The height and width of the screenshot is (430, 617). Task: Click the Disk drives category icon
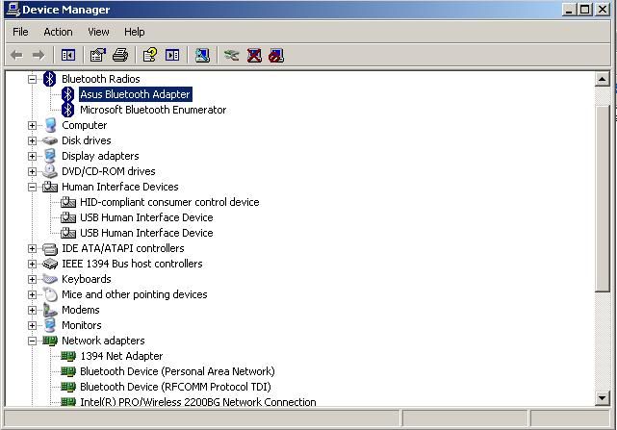(x=50, y=140)
